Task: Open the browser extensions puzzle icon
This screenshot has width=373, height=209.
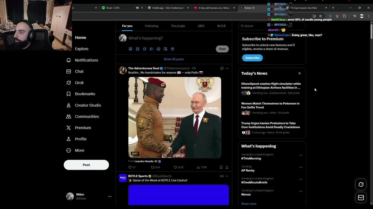Action: pyautogui.click(x=344, y=16)
